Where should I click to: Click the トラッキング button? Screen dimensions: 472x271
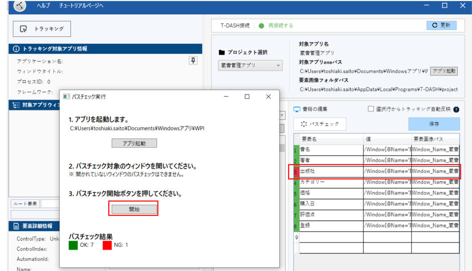click(x=42, y=29)
